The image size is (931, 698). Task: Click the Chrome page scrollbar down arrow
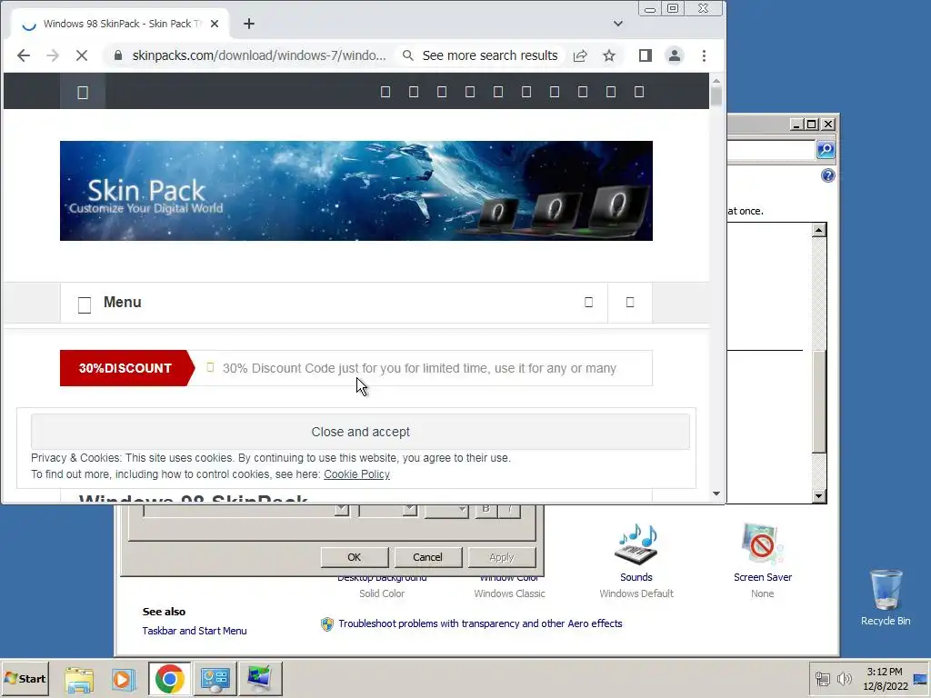coord(716,494)
